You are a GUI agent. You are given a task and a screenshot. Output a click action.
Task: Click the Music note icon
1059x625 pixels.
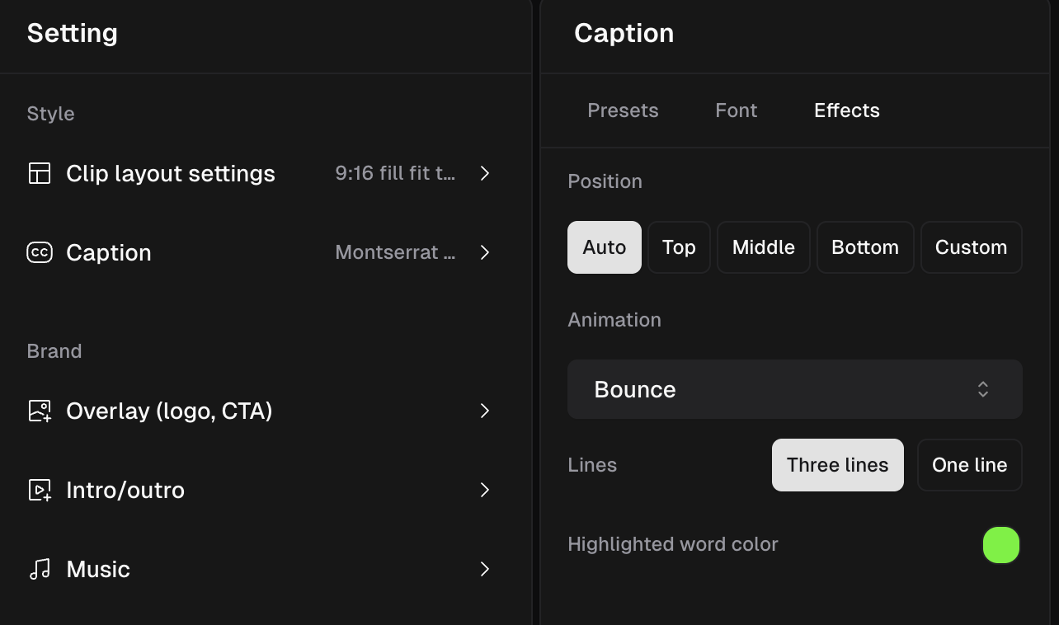[40, 569]
